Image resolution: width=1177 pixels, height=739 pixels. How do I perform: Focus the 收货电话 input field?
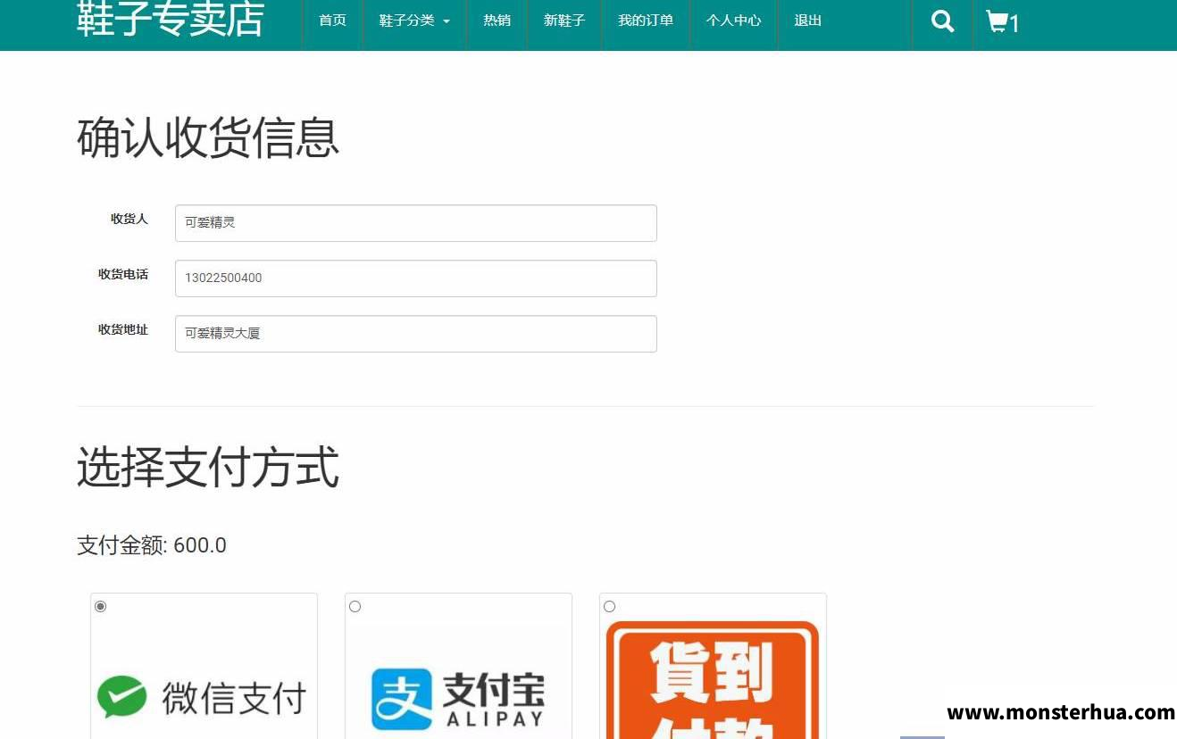416,278
